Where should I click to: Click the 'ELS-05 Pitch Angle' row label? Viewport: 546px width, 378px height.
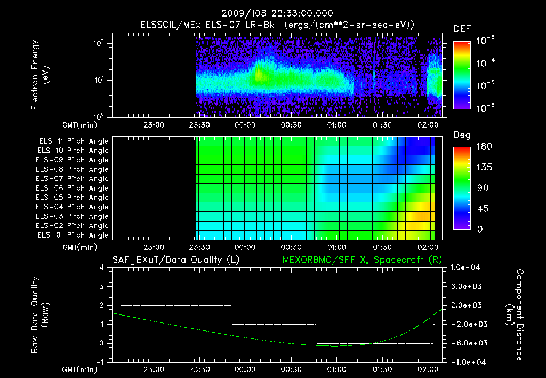point(72,198)
